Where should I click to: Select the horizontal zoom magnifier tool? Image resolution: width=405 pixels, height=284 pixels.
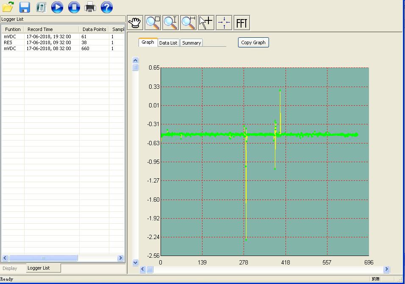pyautogui.click(x=189, y=23)
